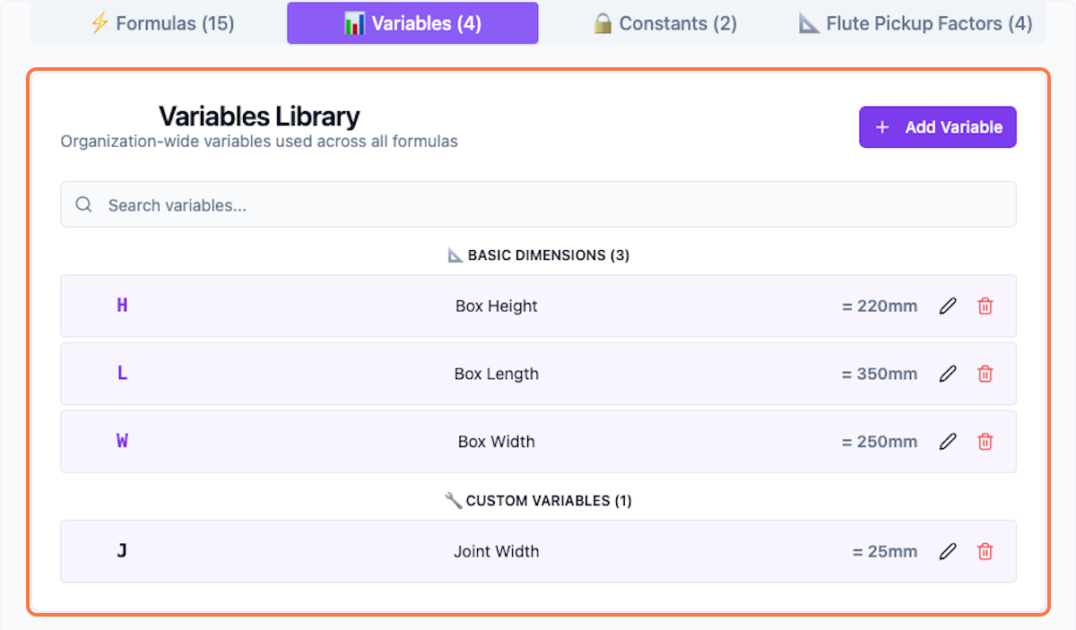Screen dimensions: 1076x630
Task: Edit the Box Width variable's pencil icon
Action: tap(948, 441)
